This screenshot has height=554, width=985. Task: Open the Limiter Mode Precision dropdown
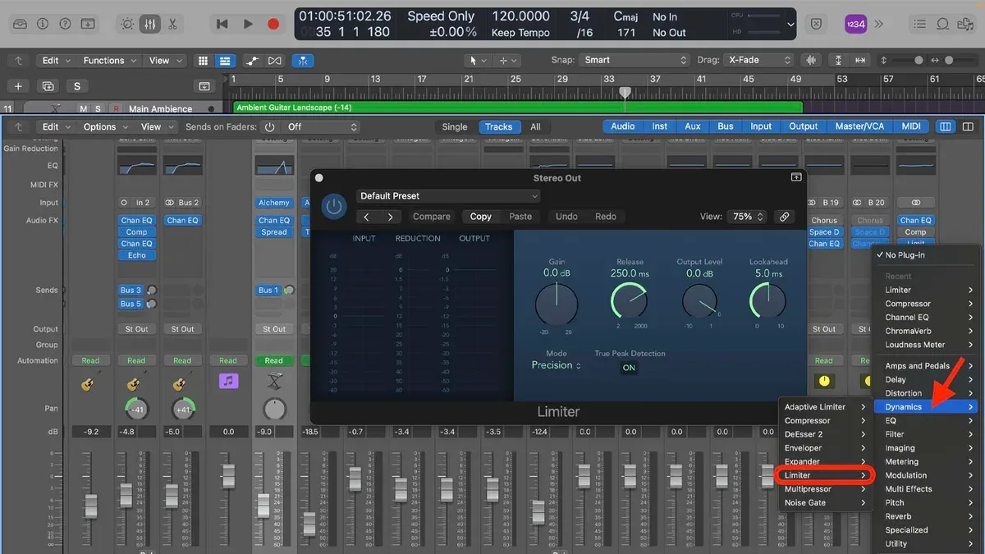coord(557,365)
